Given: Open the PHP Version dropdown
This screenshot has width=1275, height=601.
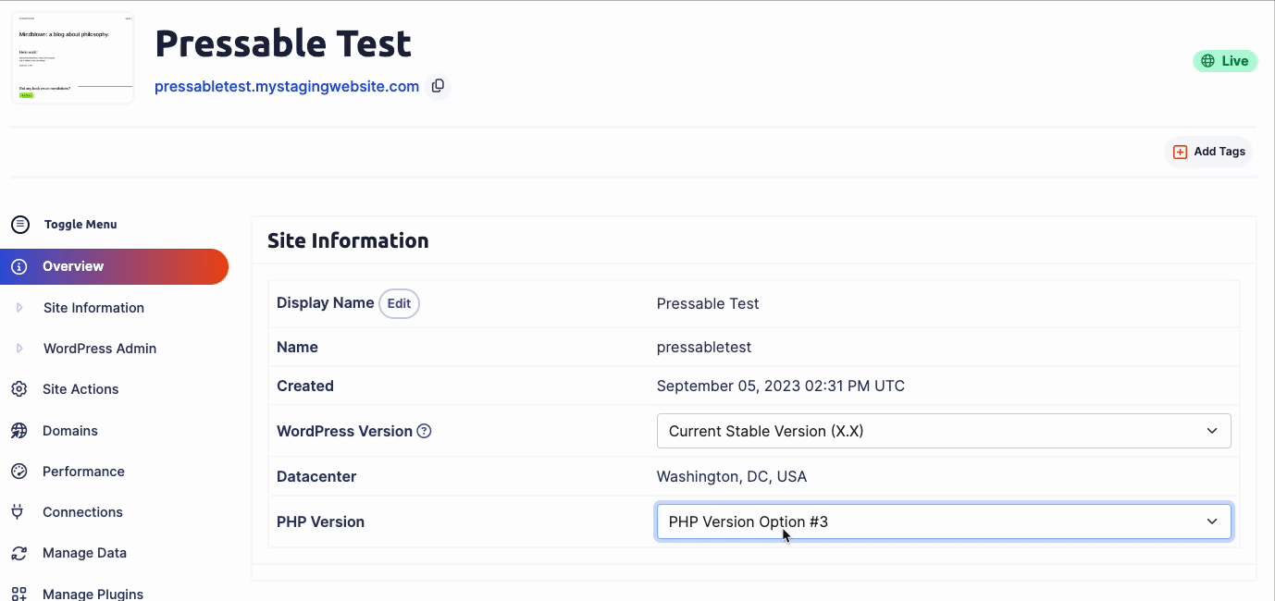Looking at the screenshot, I should (944, 521).
